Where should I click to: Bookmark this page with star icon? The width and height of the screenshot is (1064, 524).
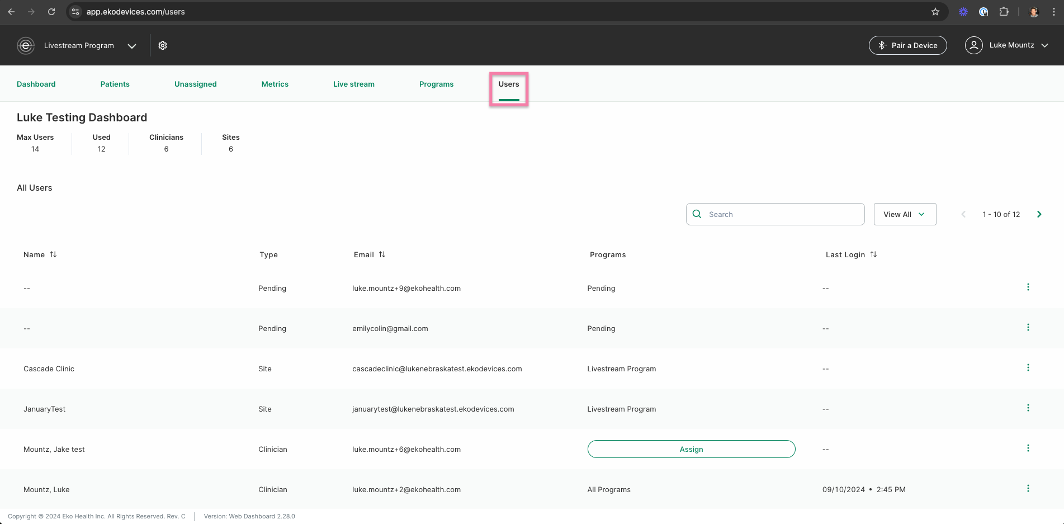935,12
